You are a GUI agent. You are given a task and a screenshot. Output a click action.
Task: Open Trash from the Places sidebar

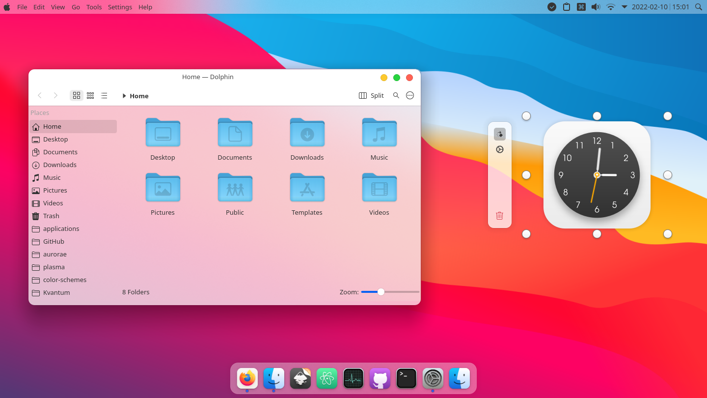point(73,216)
